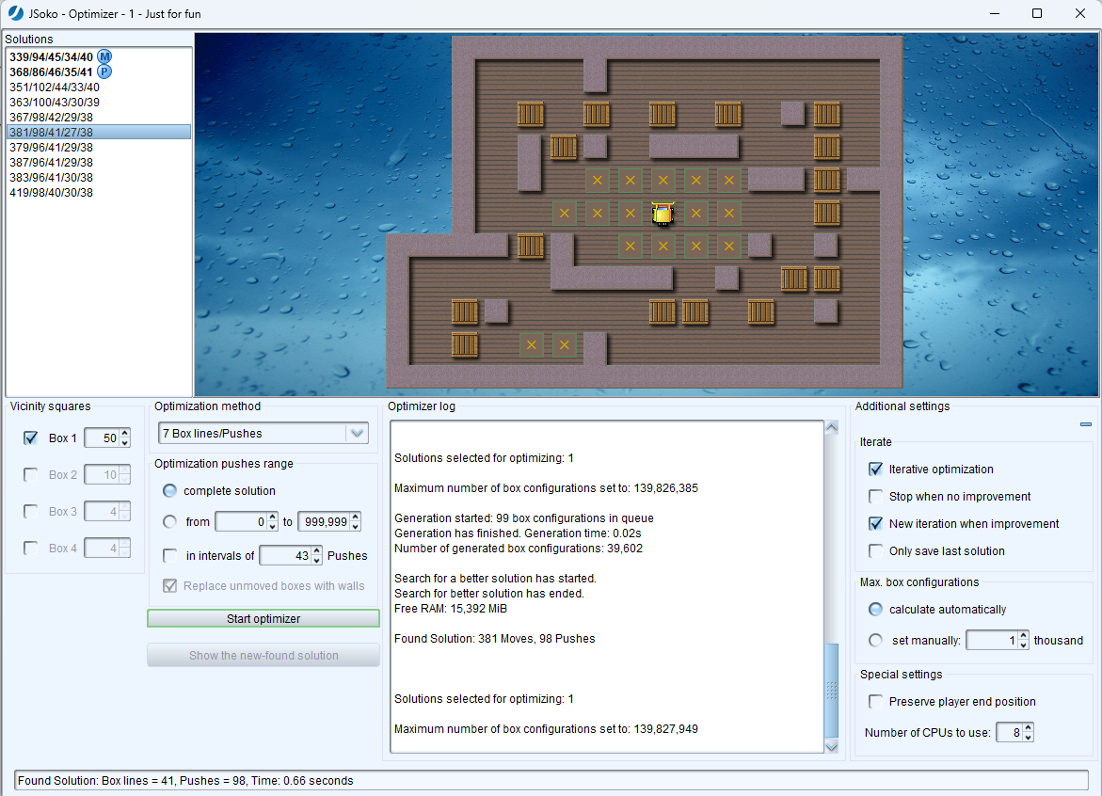The height and width of the screenshot is (796, 1102).
Task: Select solution 368/86/46/35/41
Action: tap(99, 72)
